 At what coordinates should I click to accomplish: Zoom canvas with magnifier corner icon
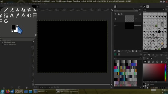[x=112, y=10]
